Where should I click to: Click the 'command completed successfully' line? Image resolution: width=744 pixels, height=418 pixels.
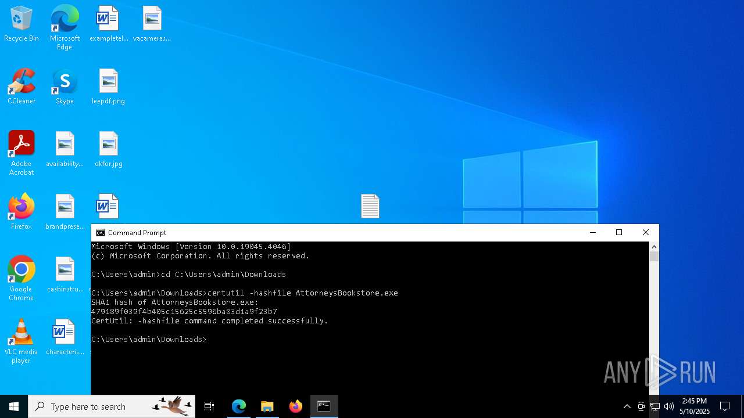(210, 321)
